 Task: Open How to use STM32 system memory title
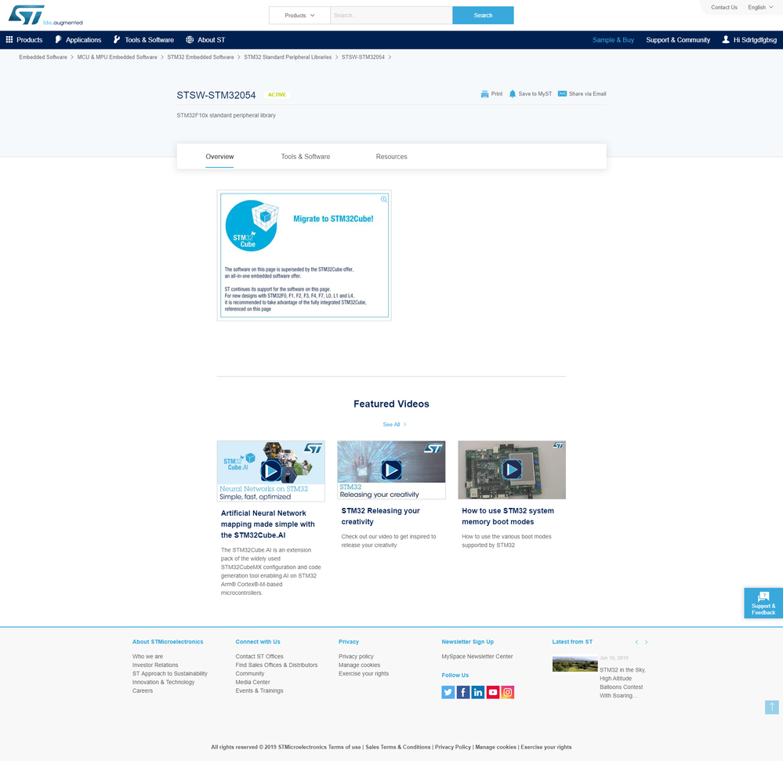[508, 516]
